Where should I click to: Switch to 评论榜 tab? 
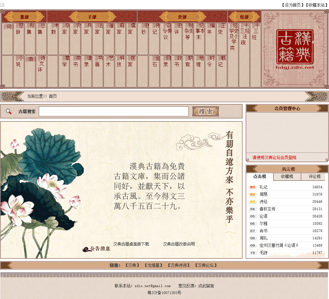click(314, 177)
